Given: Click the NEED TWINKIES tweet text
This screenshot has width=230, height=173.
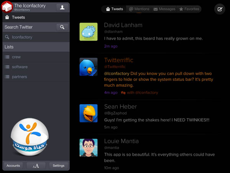Looking at the screenshot, I should 157,120.
